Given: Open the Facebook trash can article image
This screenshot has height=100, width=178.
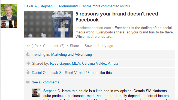Looking at the screenshot, I should (48, 24).
